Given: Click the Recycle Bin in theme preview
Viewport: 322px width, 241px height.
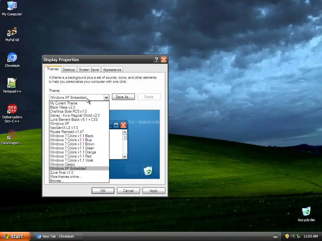Looking at the screenshot, I should pyautogui.click(x=148, y=171).
